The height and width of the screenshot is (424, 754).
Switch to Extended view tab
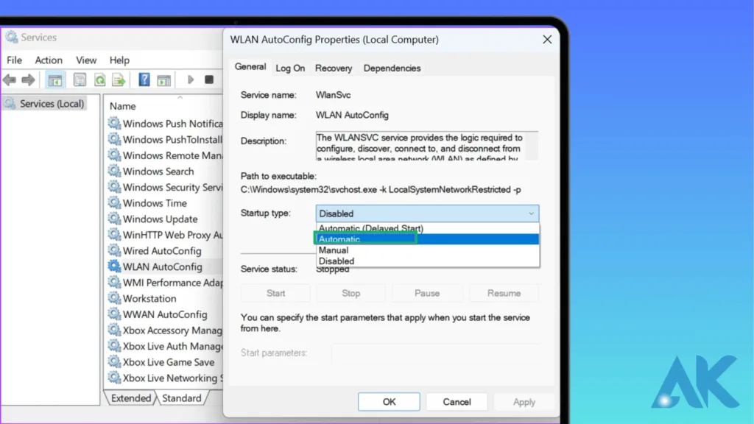131,398
